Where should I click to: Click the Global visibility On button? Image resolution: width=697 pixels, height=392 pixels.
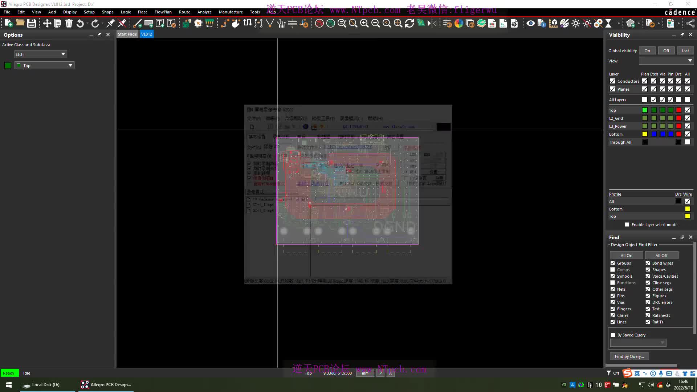coord(647,51)
